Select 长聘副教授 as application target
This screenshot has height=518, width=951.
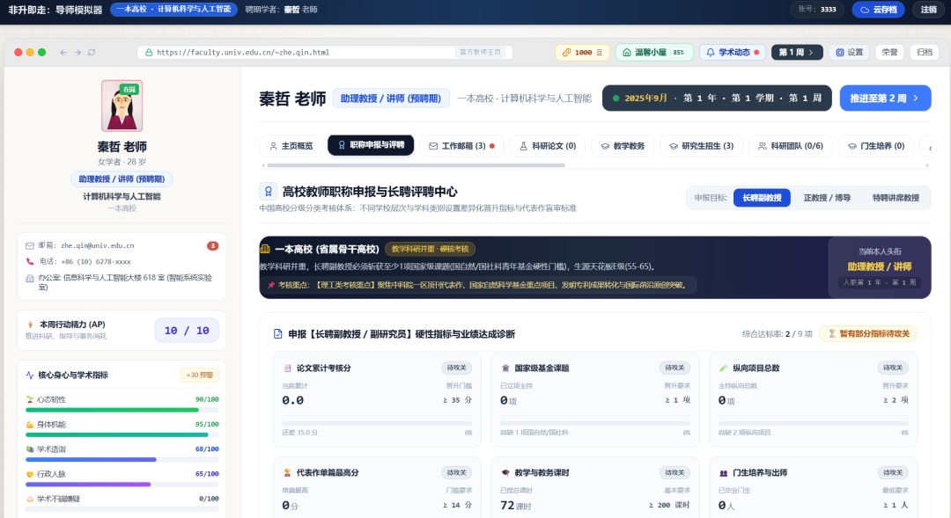point(762,198)
